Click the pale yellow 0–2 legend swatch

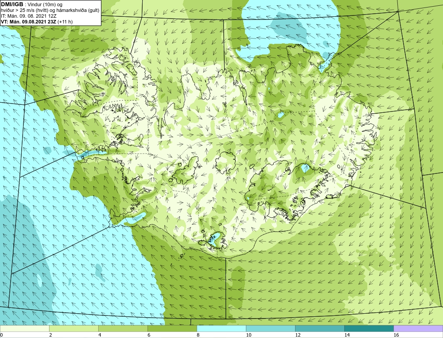click(x=24, y=329)
